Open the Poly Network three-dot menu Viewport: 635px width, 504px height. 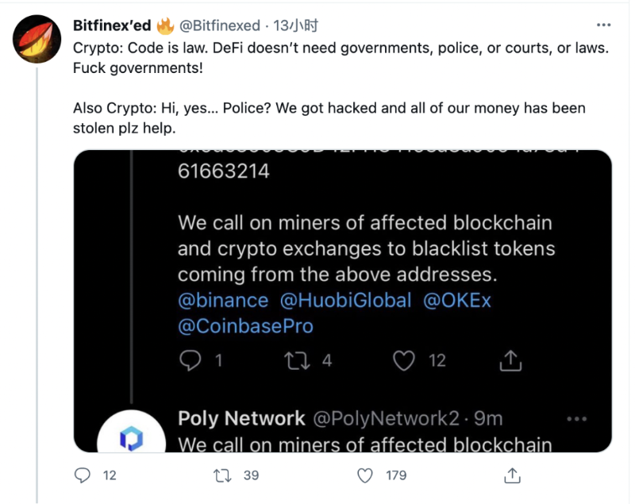(x=577, y=419)
